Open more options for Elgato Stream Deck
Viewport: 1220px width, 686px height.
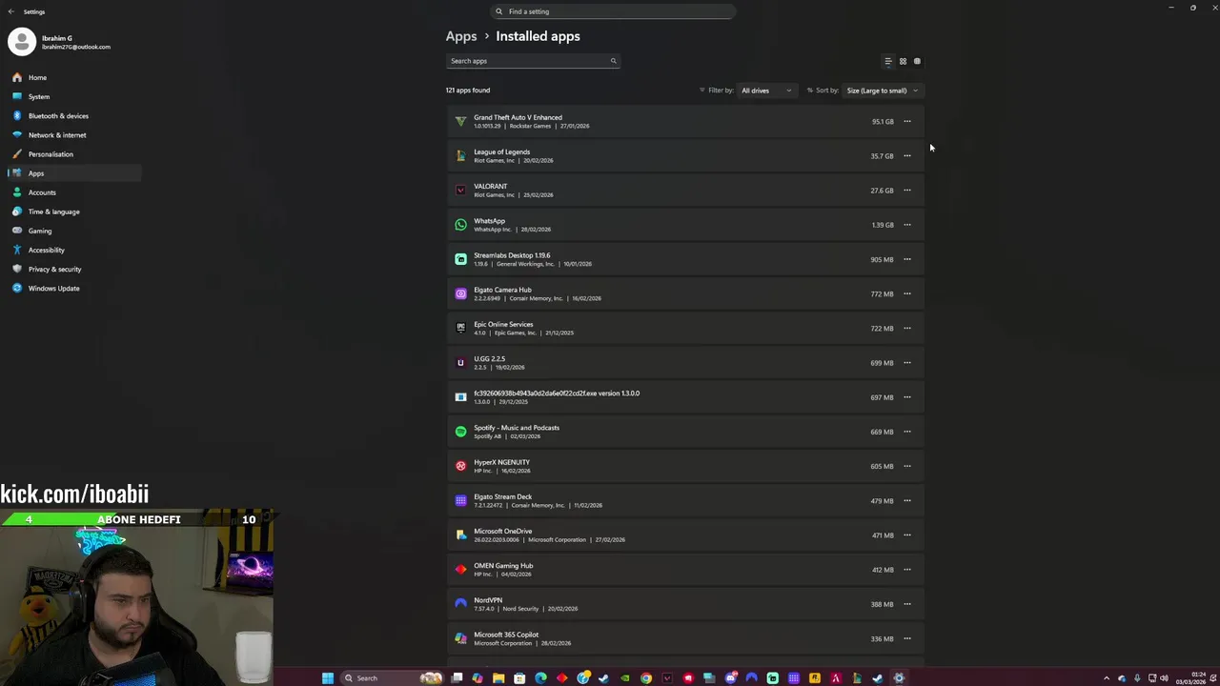pos(907,500)
